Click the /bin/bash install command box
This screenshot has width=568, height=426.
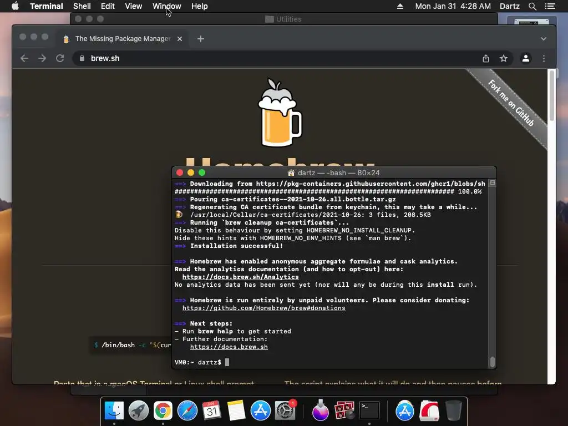[131, 345]
